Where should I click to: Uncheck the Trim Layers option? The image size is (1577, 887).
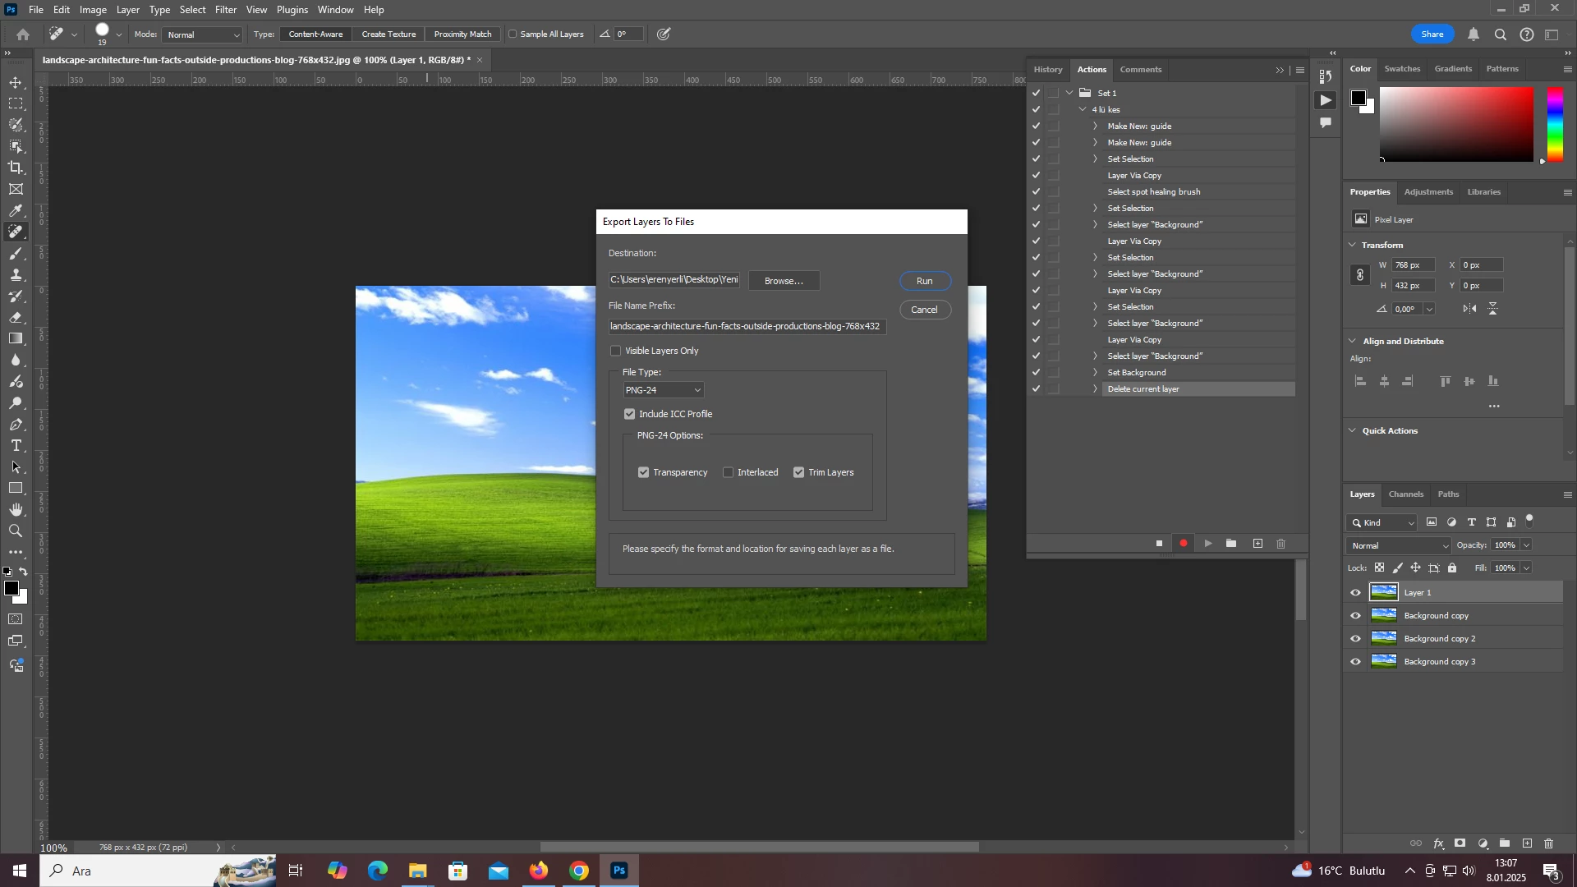tap(799, 472)
